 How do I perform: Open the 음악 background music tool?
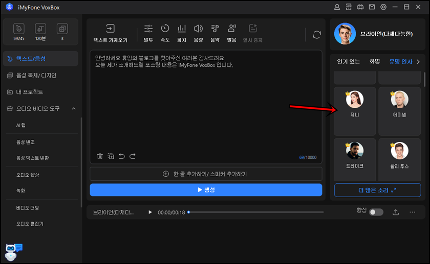tap(215, 29)
